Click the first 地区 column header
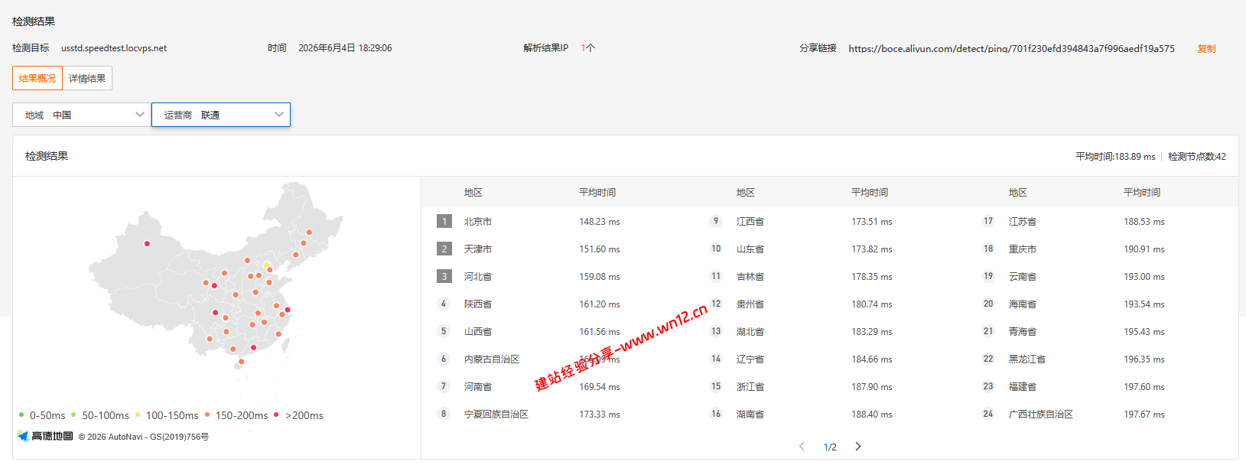1246x465 pixels. click(x=473, y=193)
